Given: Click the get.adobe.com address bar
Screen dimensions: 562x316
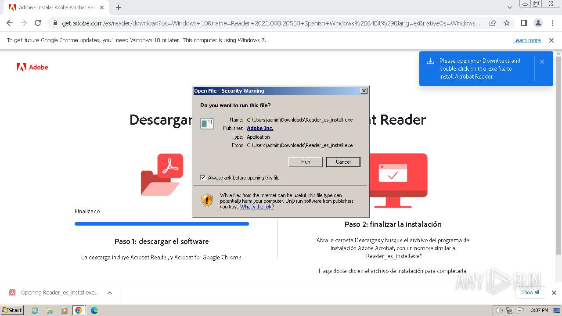Looking at the screenshot, I should pyautogui.click(x=271, y=23).
